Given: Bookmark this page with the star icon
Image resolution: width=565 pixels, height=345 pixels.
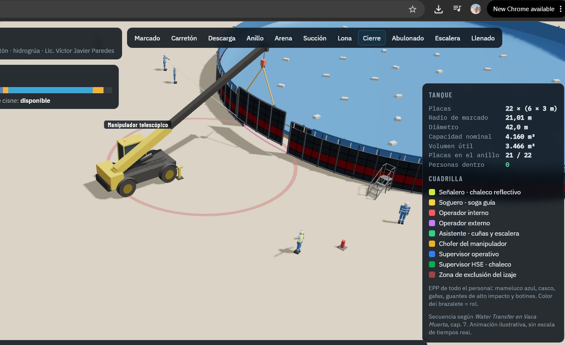Looking at the screenshot, I should 412,9.
